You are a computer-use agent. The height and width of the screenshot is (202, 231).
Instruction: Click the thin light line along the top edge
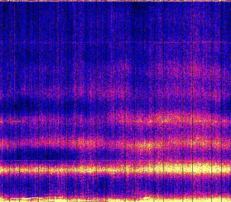tap(115, 1)
